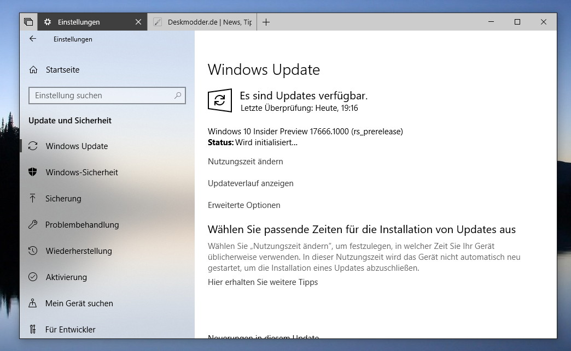Screen dimensions: 571x351
Task: Click the Einstellungen title beside back arrow
Action: (73, 39)
